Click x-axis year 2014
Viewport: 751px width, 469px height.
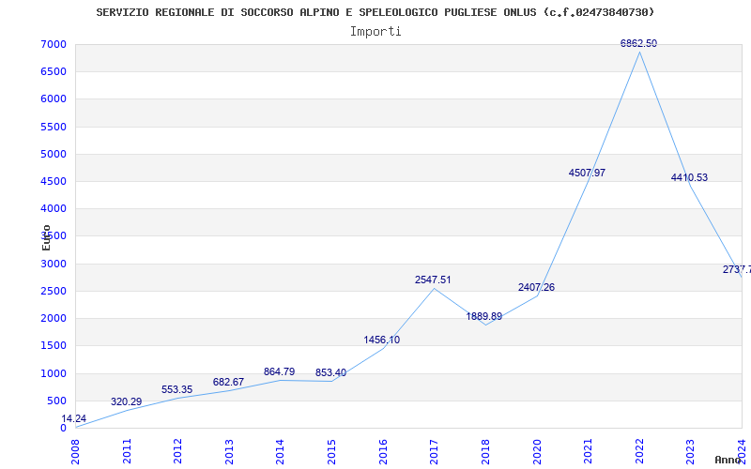point(280,452)
